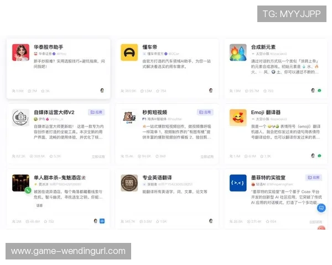This screenshot has height=265, width=332.
Task: Click author 轻语AI on 墨菲特的实验室
Action: (261, 184)
